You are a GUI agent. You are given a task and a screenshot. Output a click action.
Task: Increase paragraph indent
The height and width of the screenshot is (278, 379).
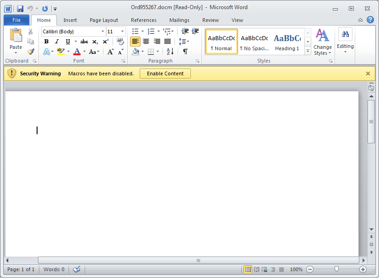point(195,31)
